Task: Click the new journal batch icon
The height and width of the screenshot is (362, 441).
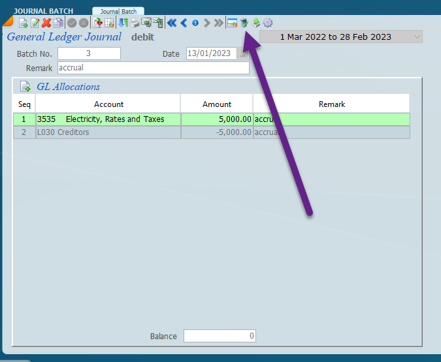Action: [x=24, y=23]
